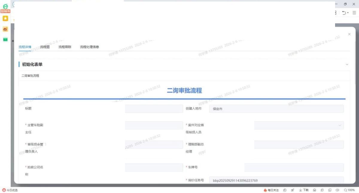Click the 拍卖公司名称 input field
This screenshot has width=359, height=193.
pyautogui.click(x=154, y=168)
